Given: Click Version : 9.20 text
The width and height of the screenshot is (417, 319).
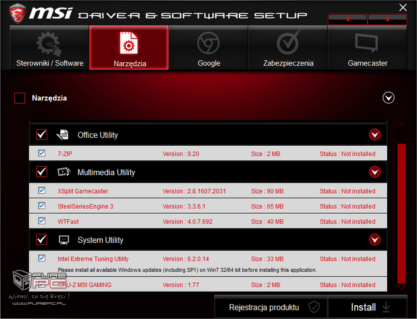Looking at the screenshot, I should point(181,154).
